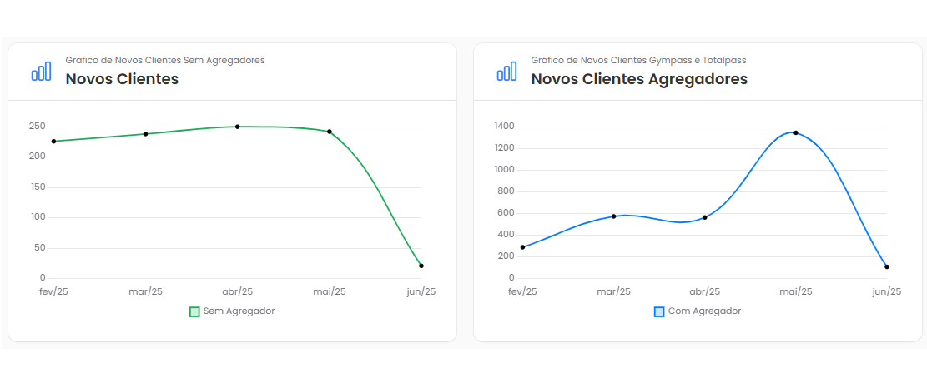Select the fev/25 point on the blue chart
The image size is (927, 383).
(x=522, y=247)
